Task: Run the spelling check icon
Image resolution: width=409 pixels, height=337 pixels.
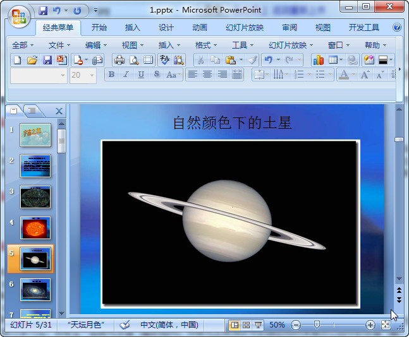Action: 164,61
